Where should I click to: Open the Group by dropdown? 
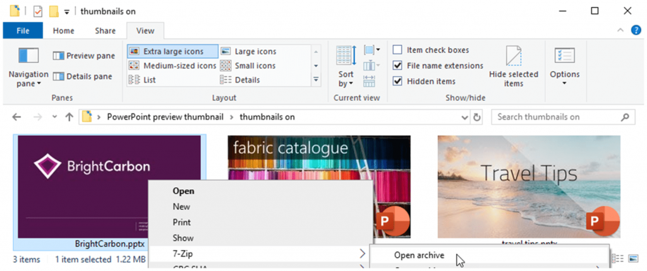(x=372, y=50)
